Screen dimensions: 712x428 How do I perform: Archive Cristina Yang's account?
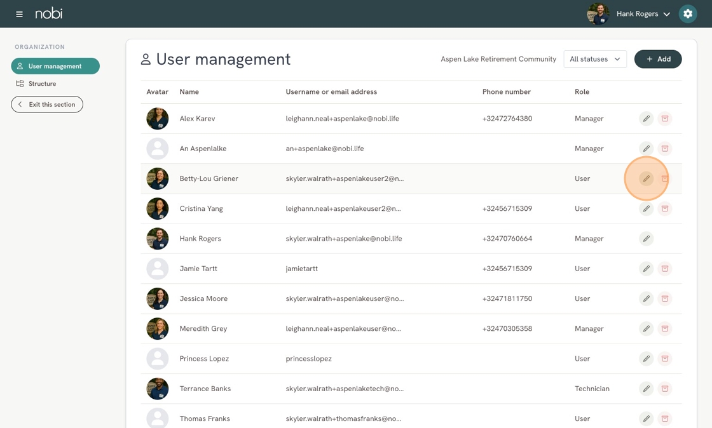[x=664, y=208]
